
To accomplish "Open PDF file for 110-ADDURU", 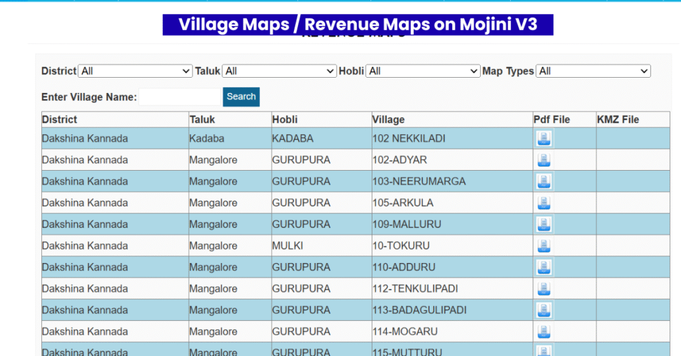I will pyautogui.click(x=544, y=267).
